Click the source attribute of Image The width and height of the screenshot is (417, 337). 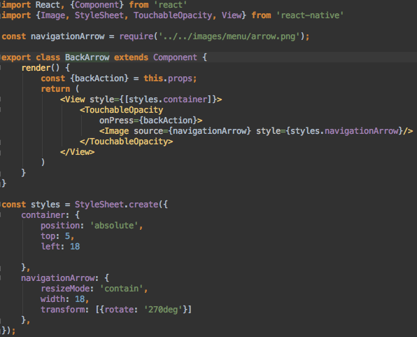coord(148,131)
